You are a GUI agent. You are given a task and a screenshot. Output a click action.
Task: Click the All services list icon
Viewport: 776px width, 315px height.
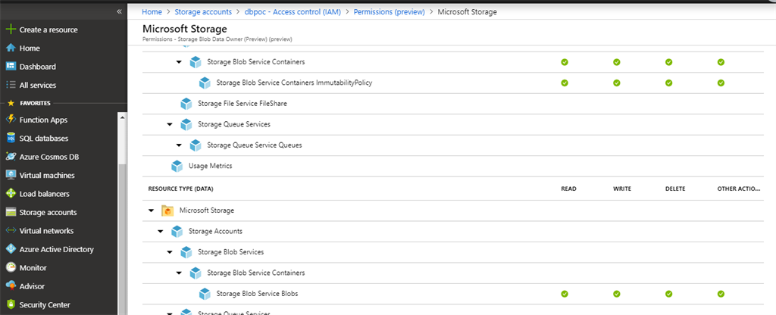pyautogui.click(x=11, y=85)
